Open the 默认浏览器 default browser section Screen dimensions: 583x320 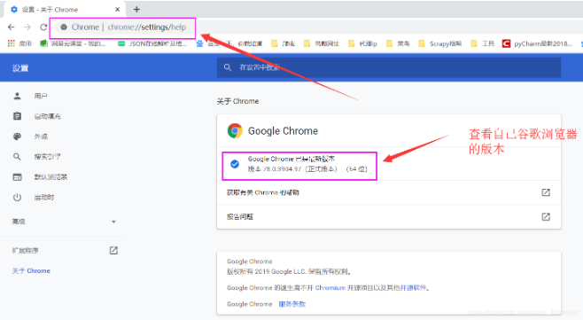[51, 176]
